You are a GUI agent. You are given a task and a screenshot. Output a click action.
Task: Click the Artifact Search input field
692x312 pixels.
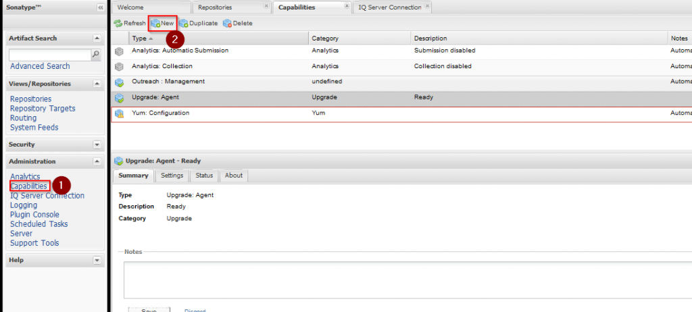click(50, 54)
